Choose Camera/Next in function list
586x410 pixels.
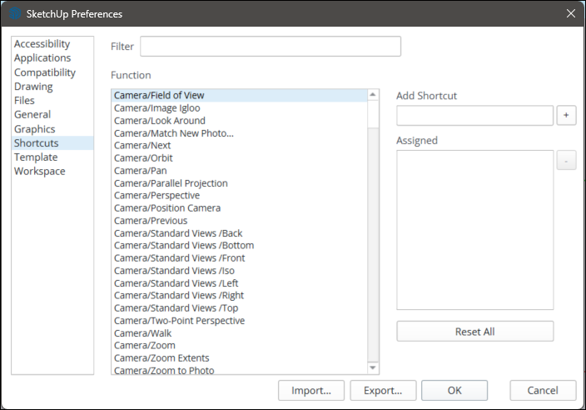[x=240, y=146]
